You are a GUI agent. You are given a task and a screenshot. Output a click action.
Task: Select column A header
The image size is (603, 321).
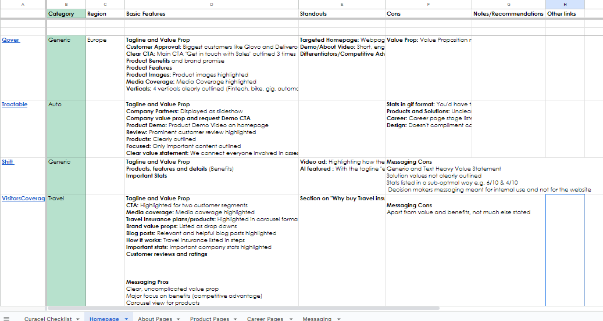click(23, 4)
